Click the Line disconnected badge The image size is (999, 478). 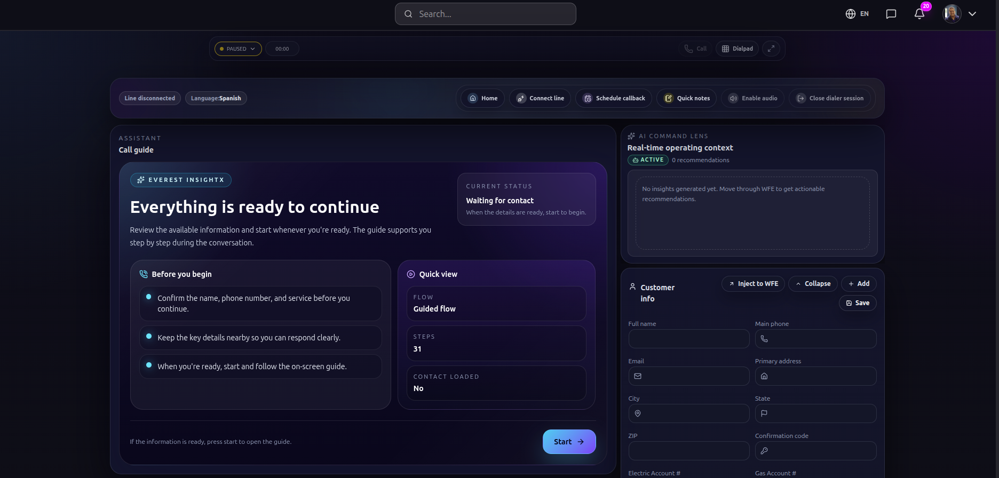click(149, 98)
